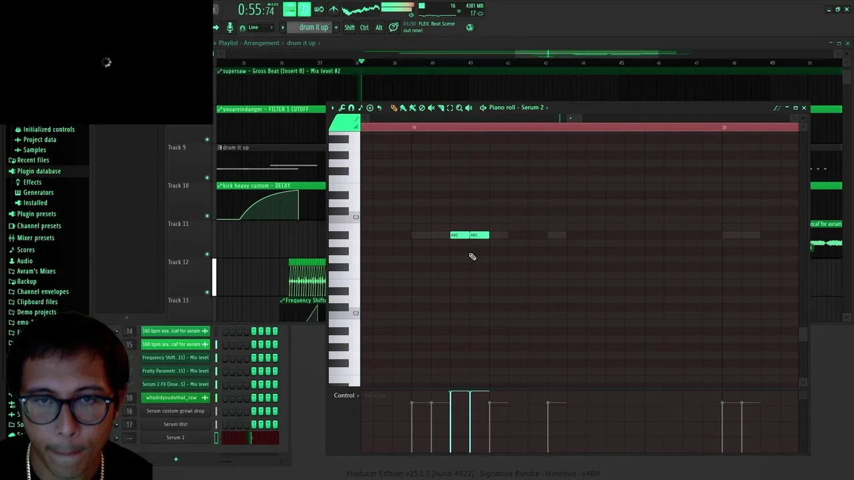
Task: Toggle the Shift modifier button
Action: (x=350, y=27)
